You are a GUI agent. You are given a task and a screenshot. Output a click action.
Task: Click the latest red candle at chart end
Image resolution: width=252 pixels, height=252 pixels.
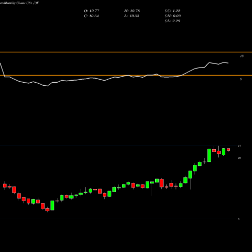pyautogui.click(x=228, y=150)
